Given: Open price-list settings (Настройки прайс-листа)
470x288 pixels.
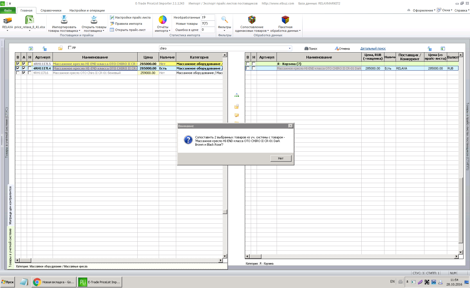Looking at the screenshot, I should point(130,17).
